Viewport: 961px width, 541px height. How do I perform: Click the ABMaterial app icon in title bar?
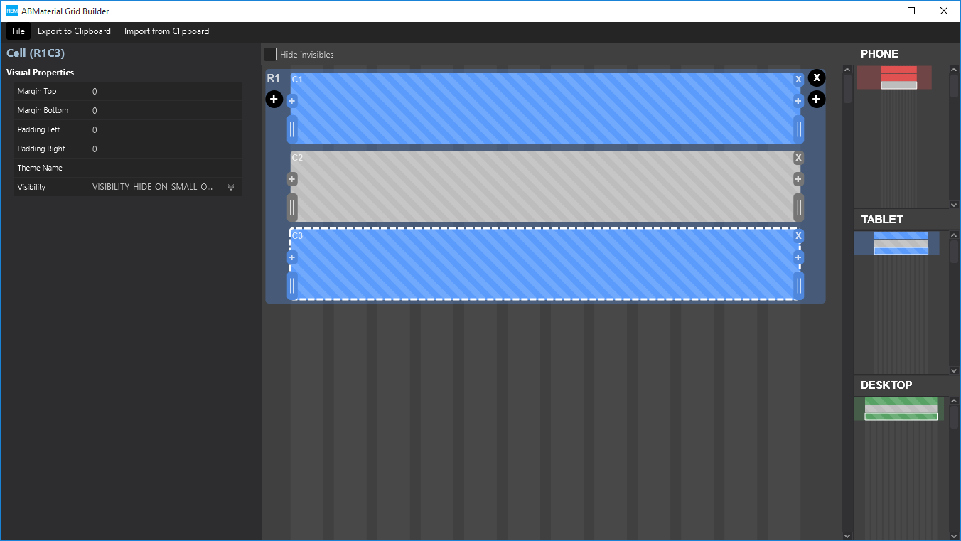[x=12, y=11]
